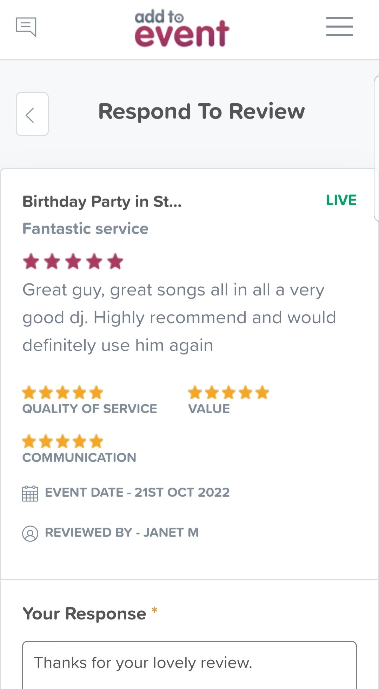Click the side panel edge on right

(377, 148)
